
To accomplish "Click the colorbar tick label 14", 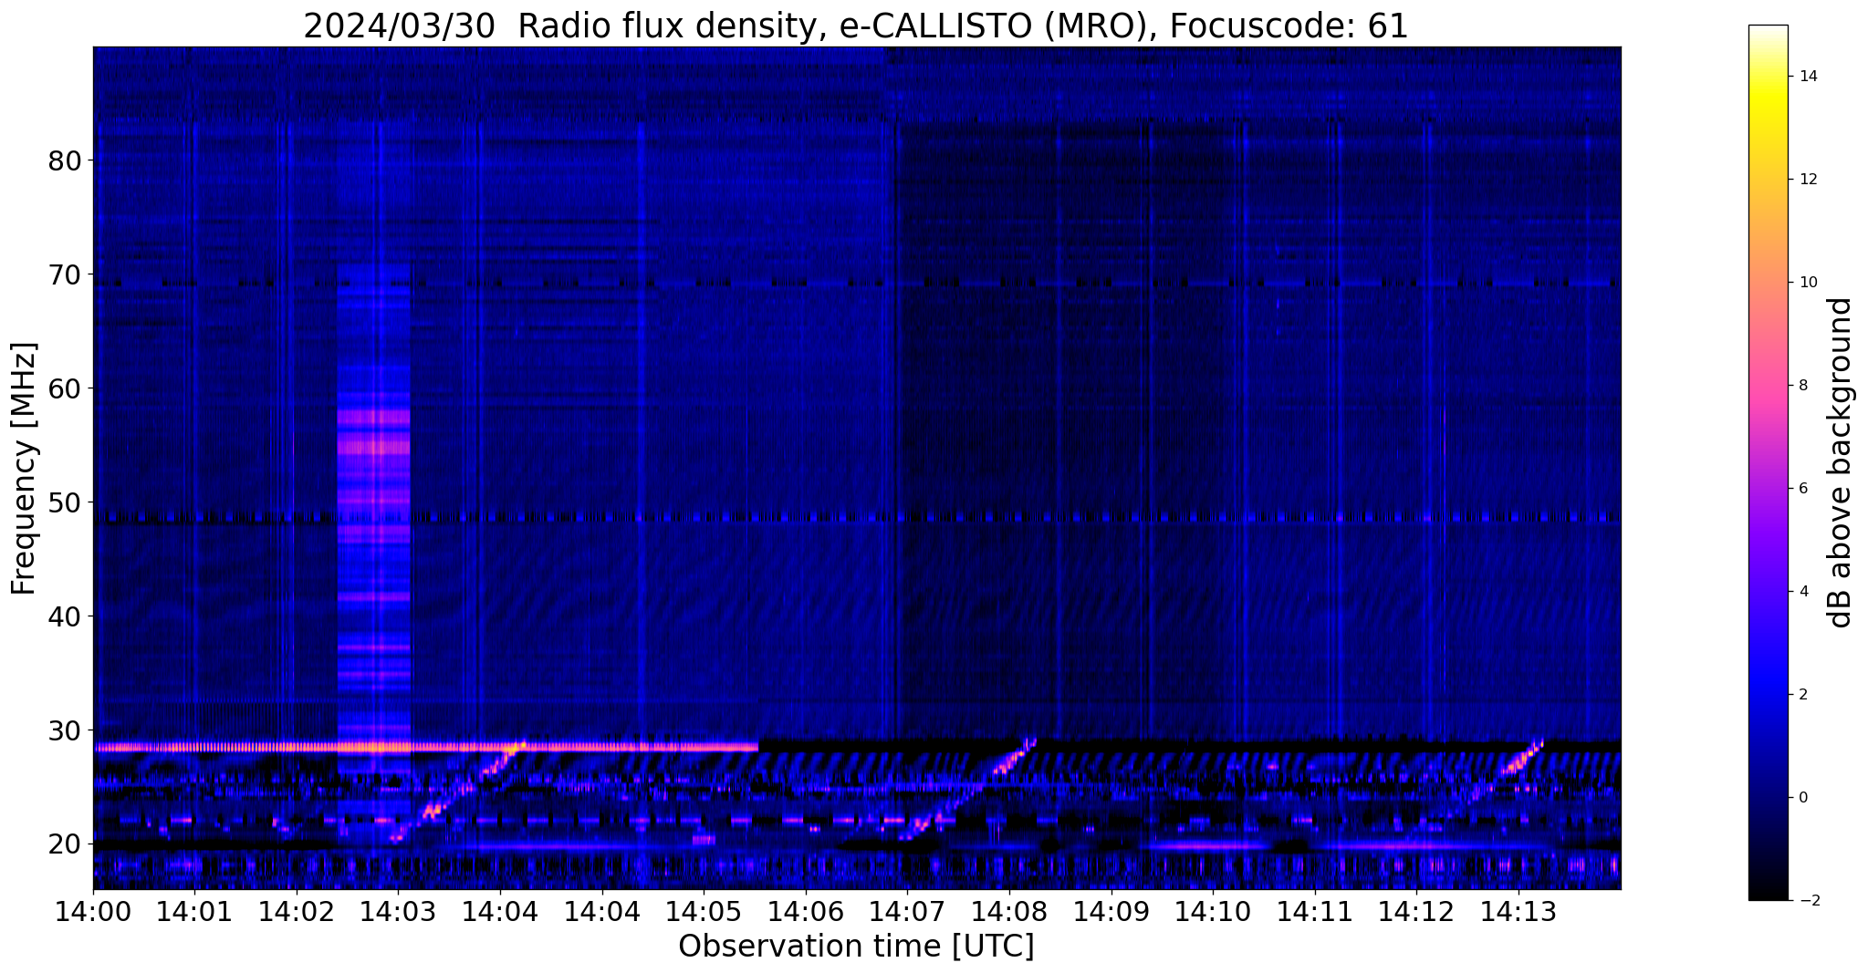I will click(1808, 77).
